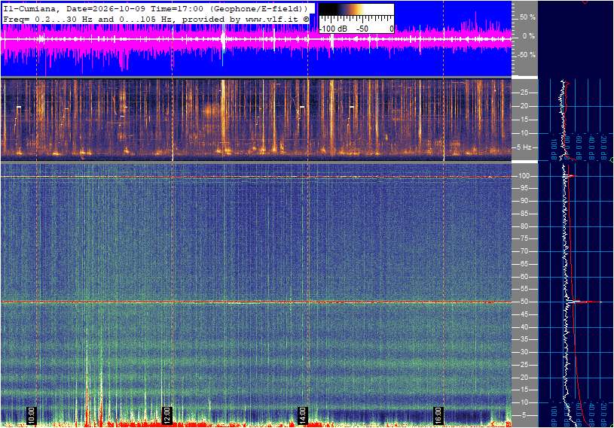Click the 30 label on the E-field frequency axis
The height and width of the screenshot is (428, 614).
[524, 352]
